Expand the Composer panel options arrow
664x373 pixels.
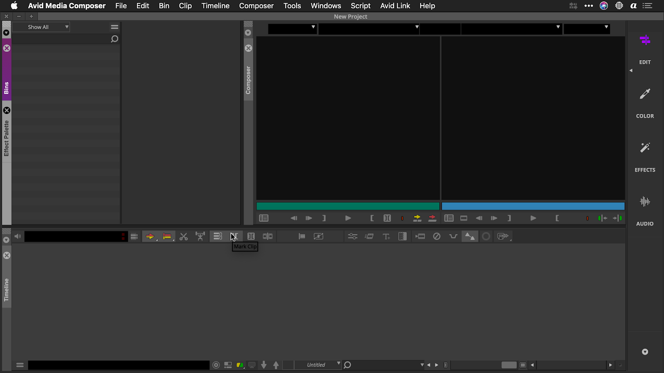pyautogui.click(x=248, y=33)
